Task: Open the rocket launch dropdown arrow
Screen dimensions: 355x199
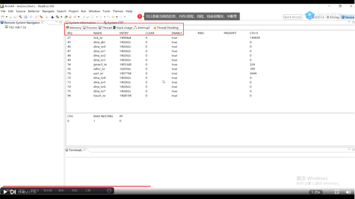Action: [78, 17]
